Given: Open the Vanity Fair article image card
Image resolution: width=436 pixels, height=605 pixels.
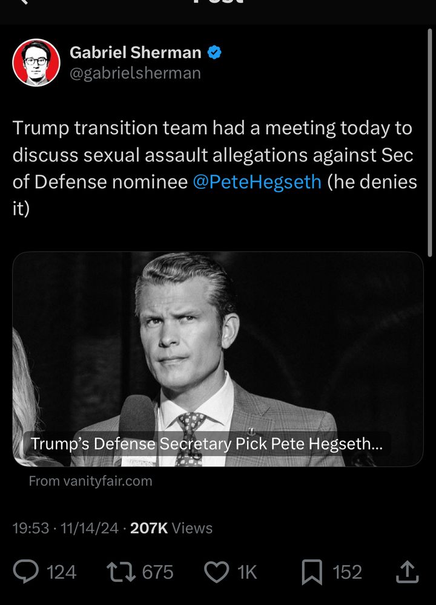Looking at the screenshot, I should (x=218, y=359).
